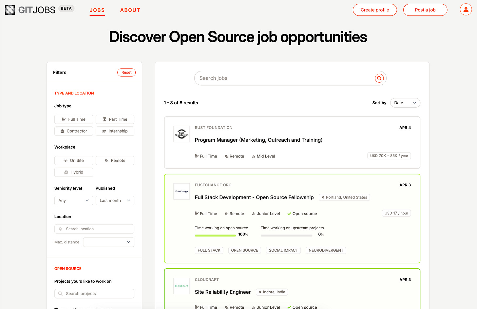Screen dimensions: 477x309
Task: Click the APR 4 posting date
Action: [405, 128]
